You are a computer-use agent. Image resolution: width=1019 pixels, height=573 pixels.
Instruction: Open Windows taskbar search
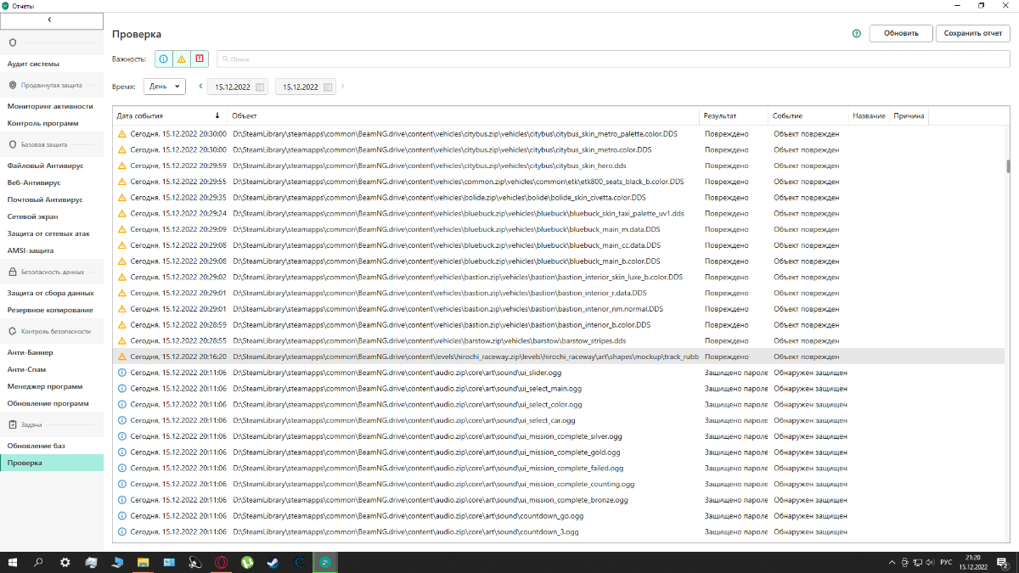point(38,562)
